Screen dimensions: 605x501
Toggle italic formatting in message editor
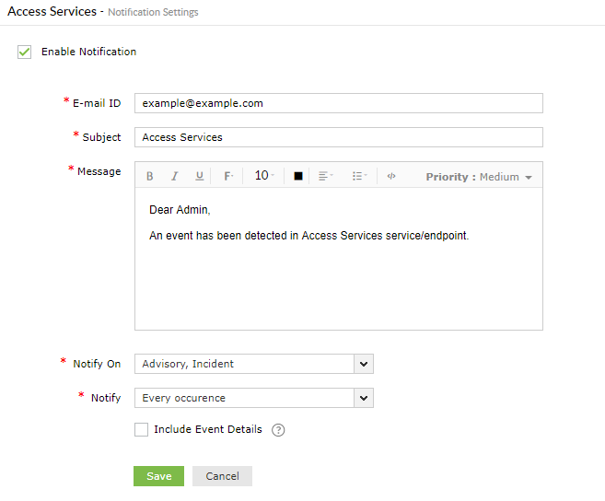coord(174,176)
